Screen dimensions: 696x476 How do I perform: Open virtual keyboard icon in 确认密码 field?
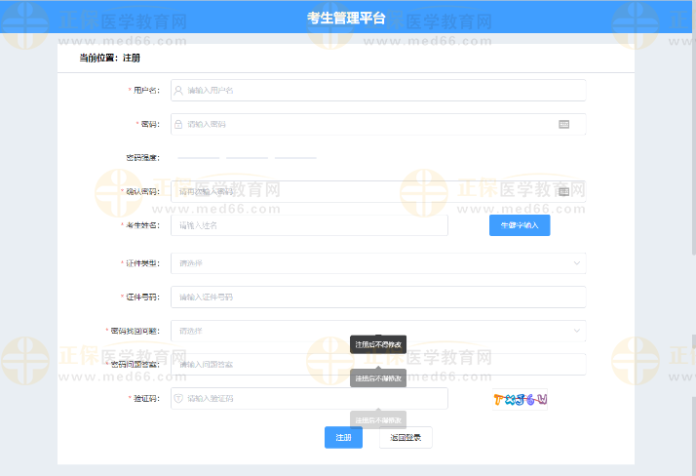tap(563, 191)
